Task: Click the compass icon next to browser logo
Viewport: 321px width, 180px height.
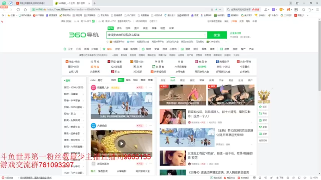Action: click(11, 3)
